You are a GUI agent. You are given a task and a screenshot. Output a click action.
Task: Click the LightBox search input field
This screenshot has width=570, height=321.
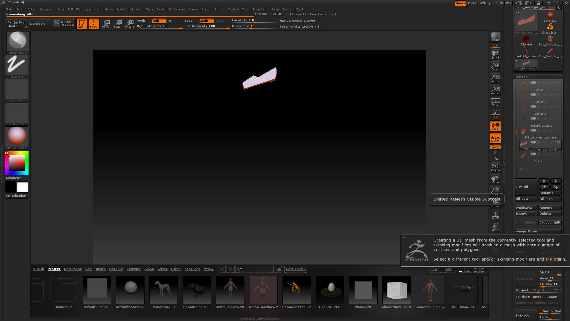[254, 269]
